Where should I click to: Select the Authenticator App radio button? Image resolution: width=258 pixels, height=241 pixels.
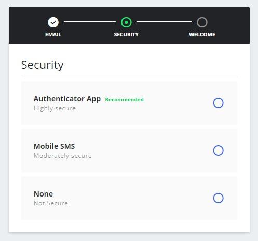coord(218,103)
